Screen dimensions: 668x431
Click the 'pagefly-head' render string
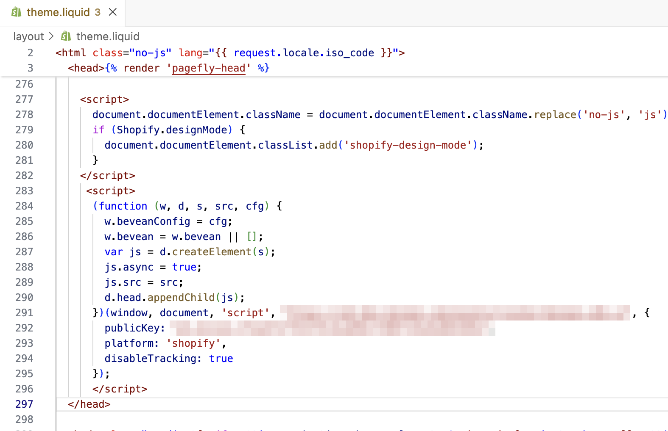tap(209, 68)
